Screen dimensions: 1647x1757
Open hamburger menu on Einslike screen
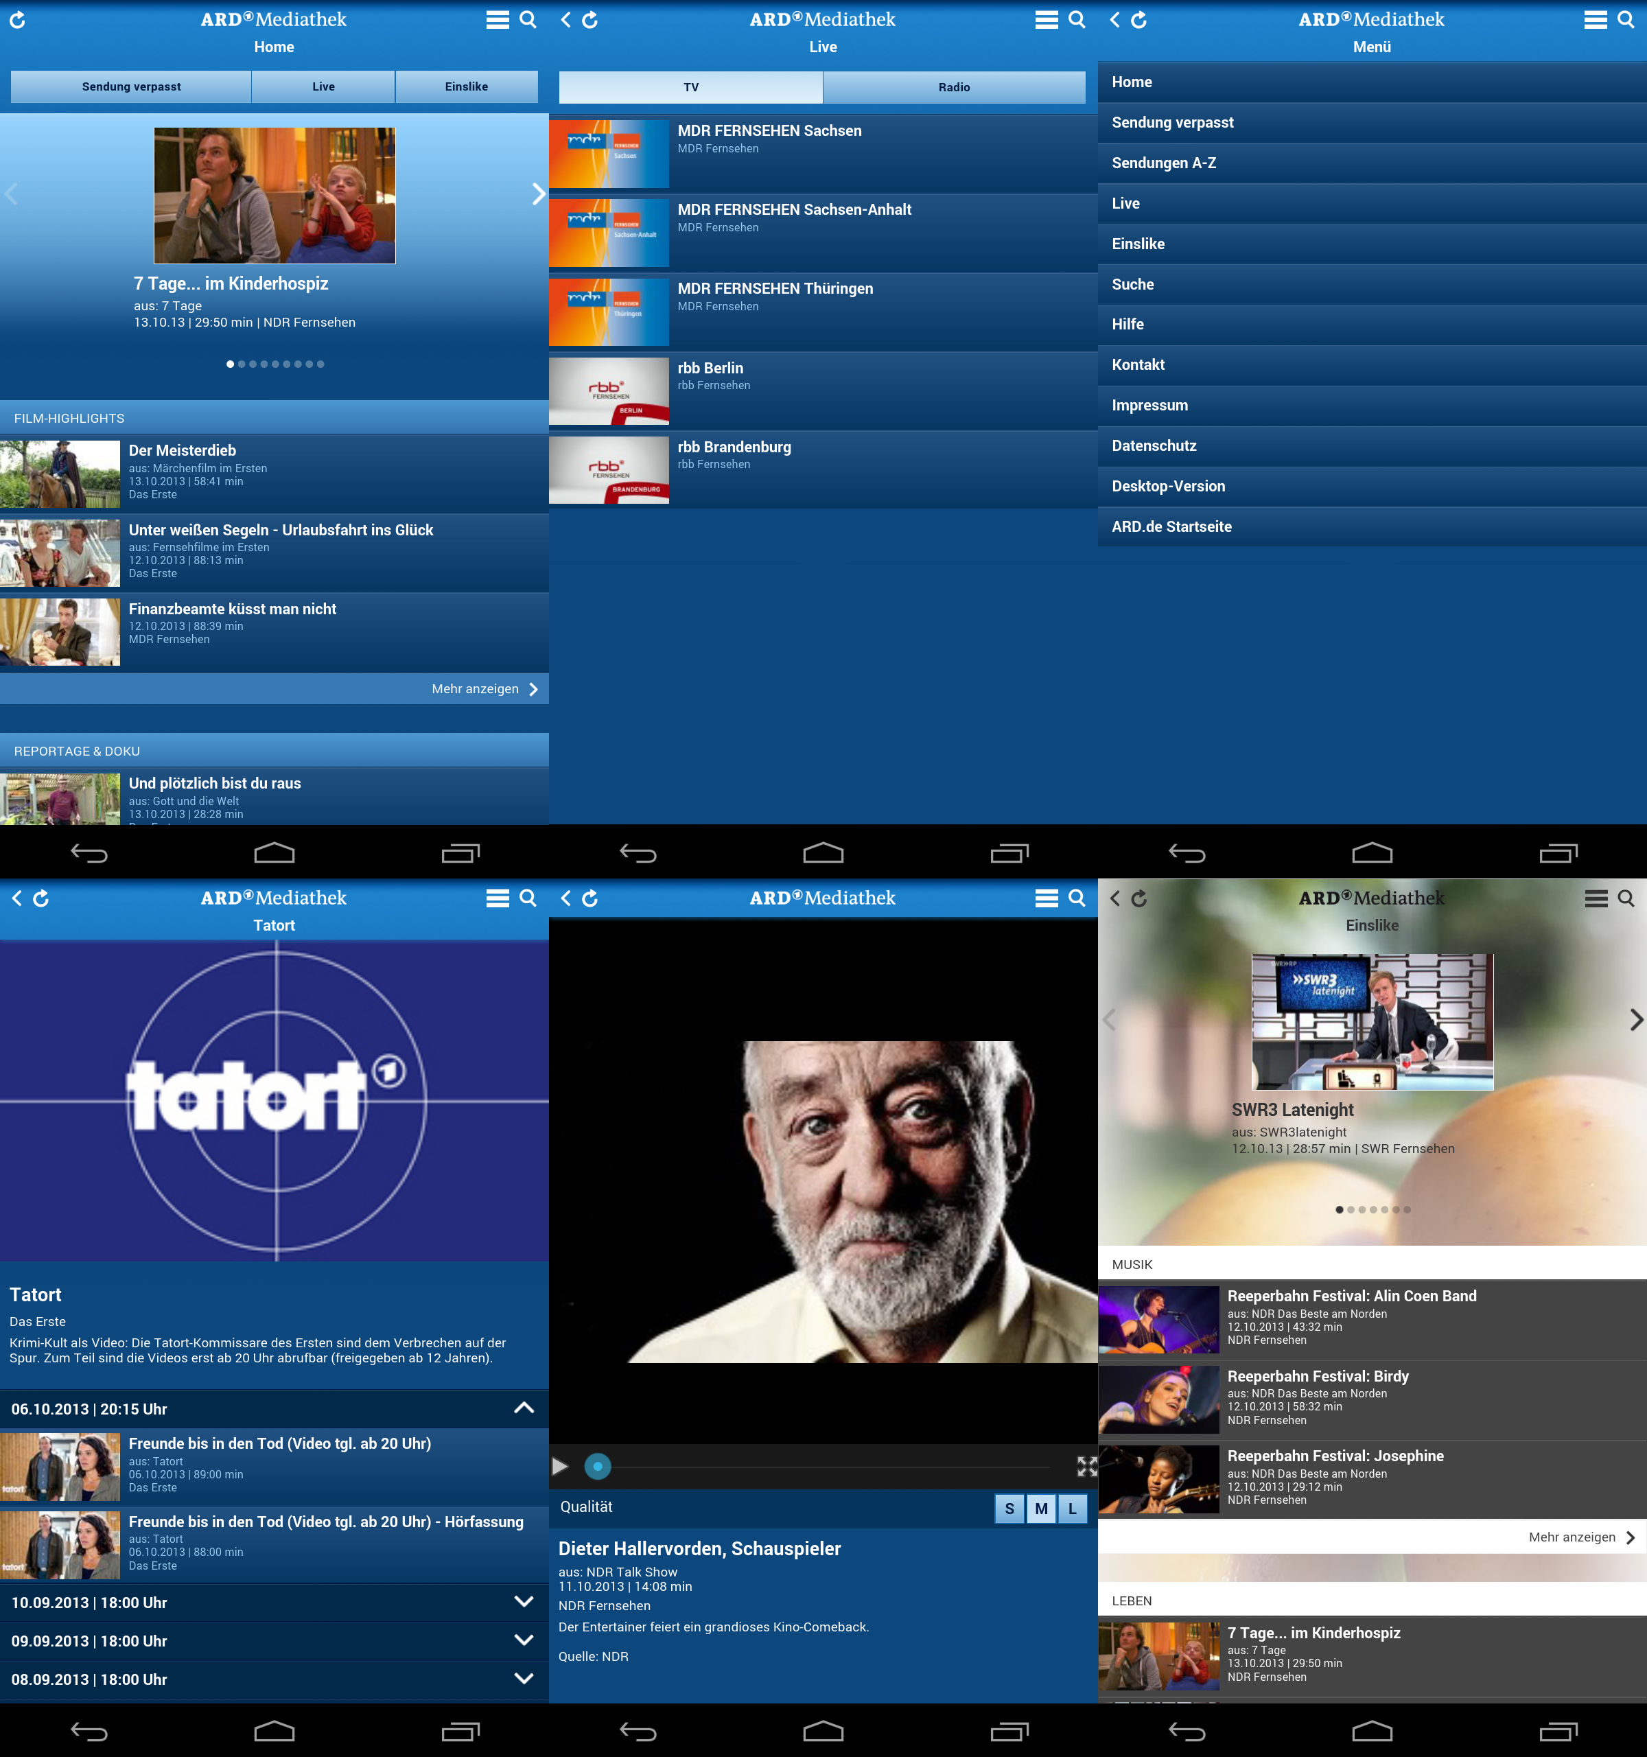pos(1595,898)
